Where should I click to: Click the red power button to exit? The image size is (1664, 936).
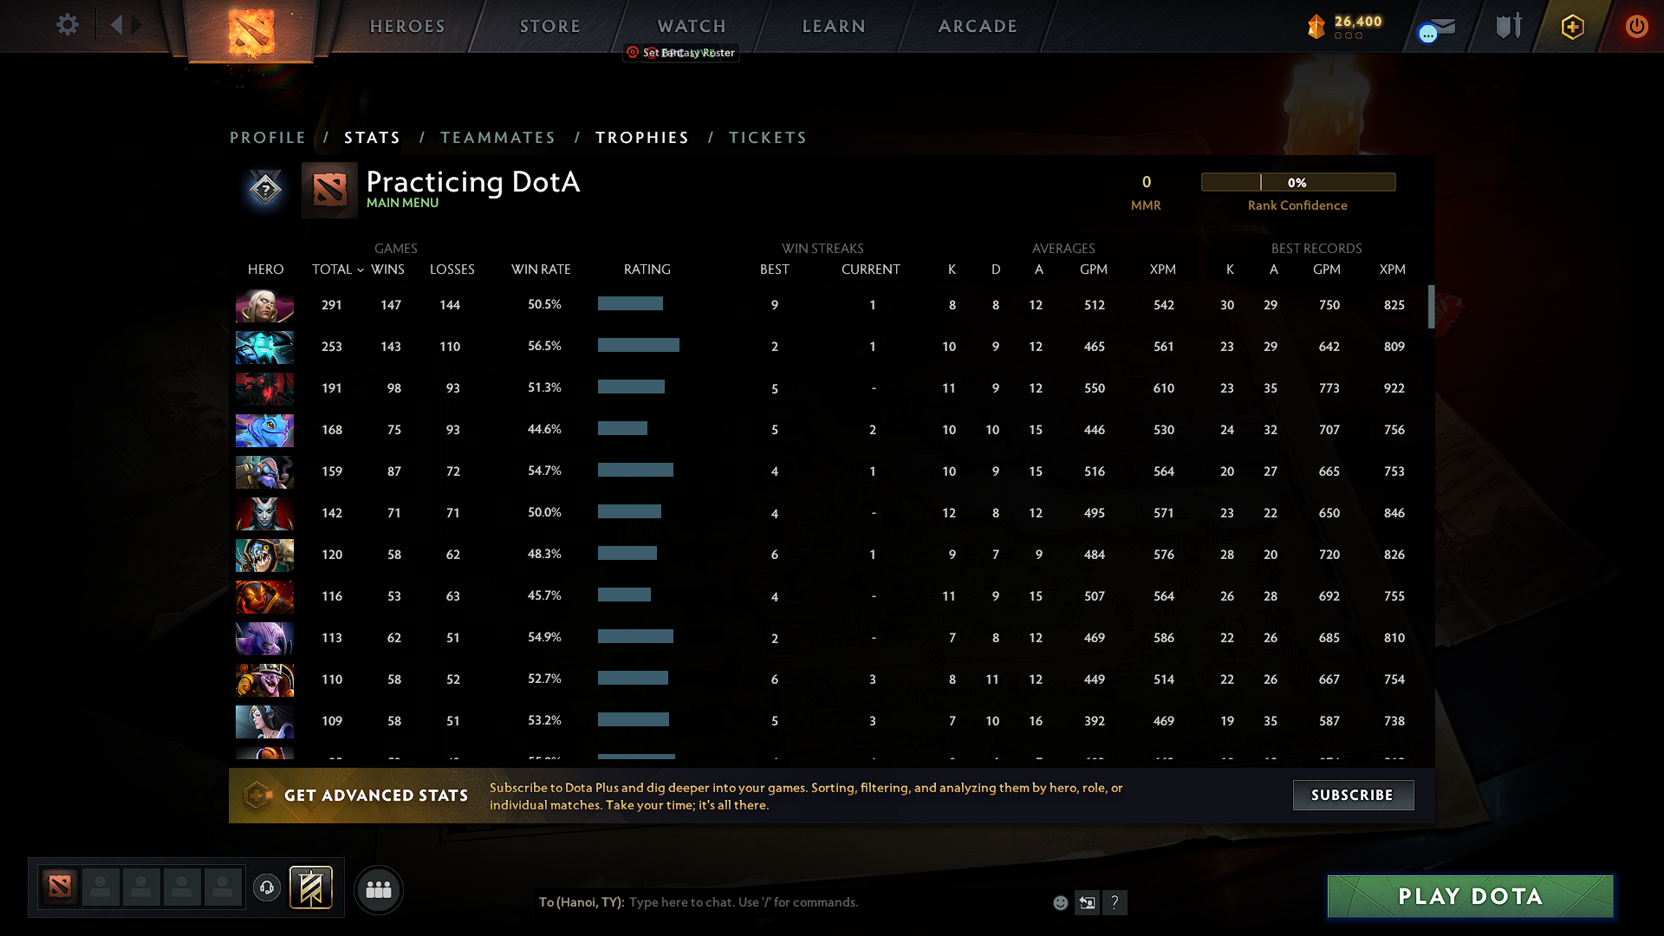pos(1636,26)
